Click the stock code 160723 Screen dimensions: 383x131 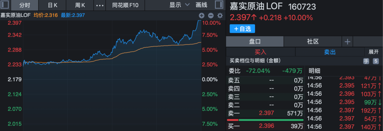coord(302,7)
